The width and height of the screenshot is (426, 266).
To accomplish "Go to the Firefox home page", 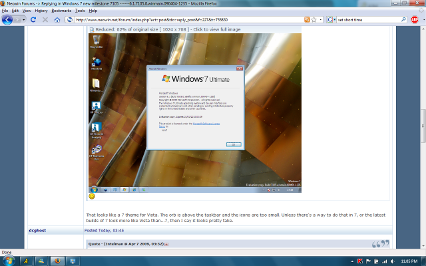I will coord(57,19).
